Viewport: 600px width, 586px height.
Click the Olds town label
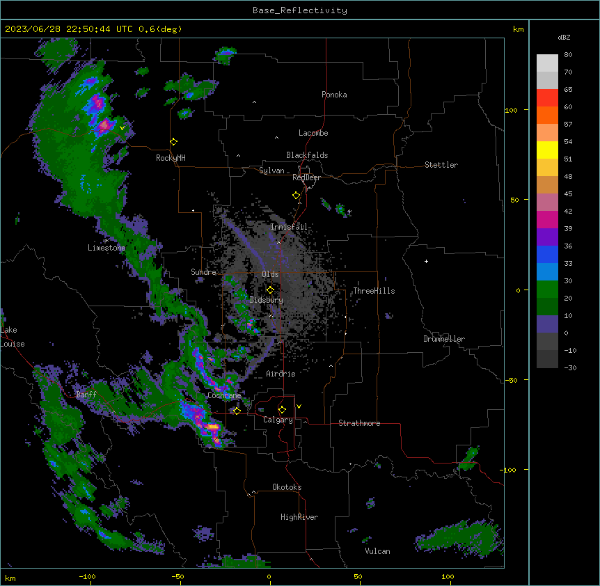point(270,274)
